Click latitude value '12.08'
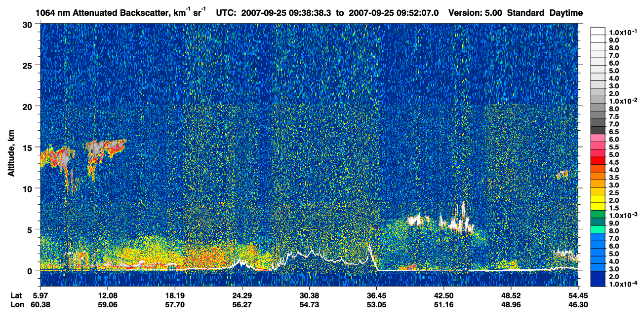 click(x=108, y=295)
